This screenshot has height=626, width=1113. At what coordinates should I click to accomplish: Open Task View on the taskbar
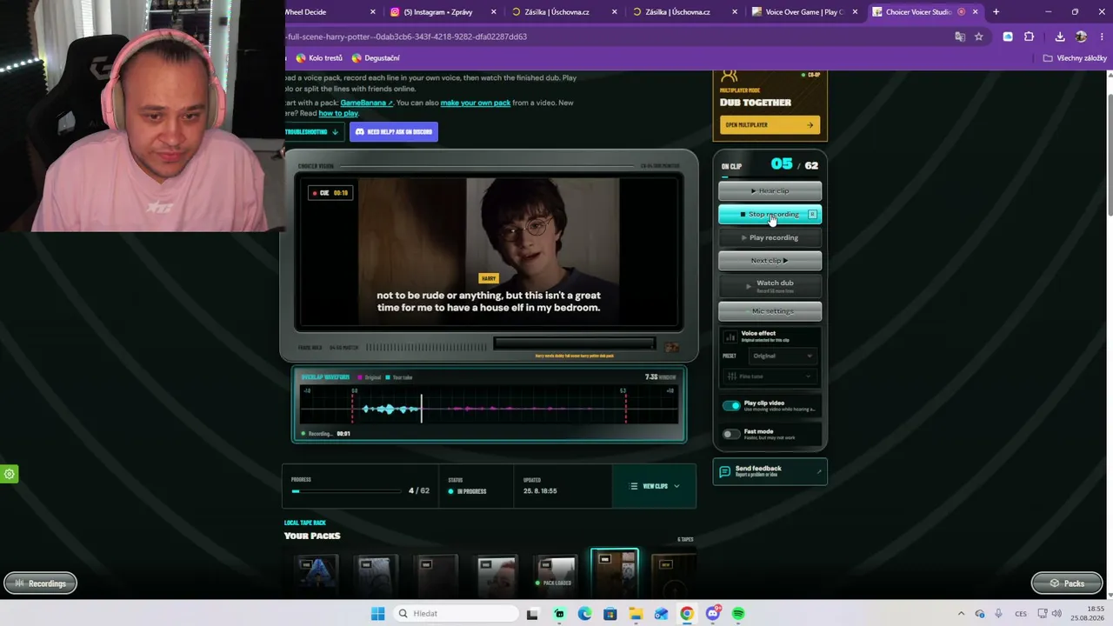(532, 614)
